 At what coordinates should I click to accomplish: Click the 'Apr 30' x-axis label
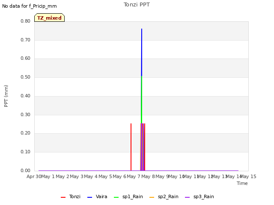coord(34,176)
